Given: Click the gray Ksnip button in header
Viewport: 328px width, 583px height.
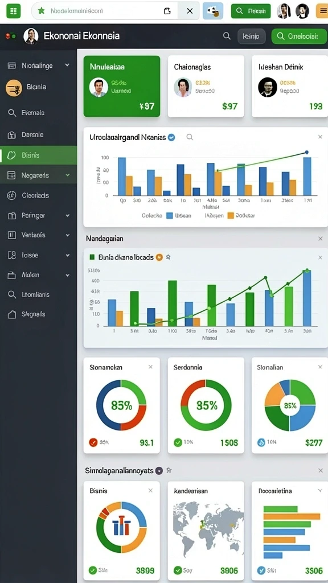Looking at the screenshot, I should (251, 36).
